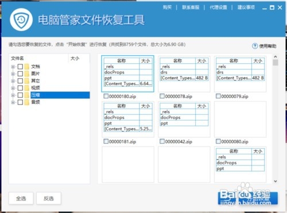Image resolution: width=287 pixels, height=213 pixels.
Task: Click the 音频 folder icon
Action: 27,102
